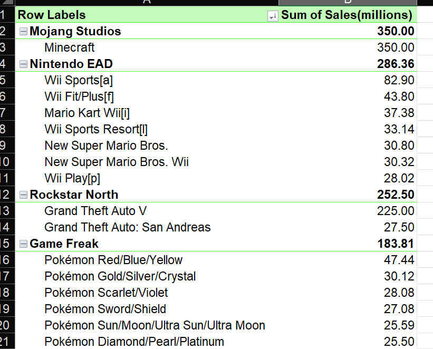Select row 1 header
The image size is (433, 349).
7,15
